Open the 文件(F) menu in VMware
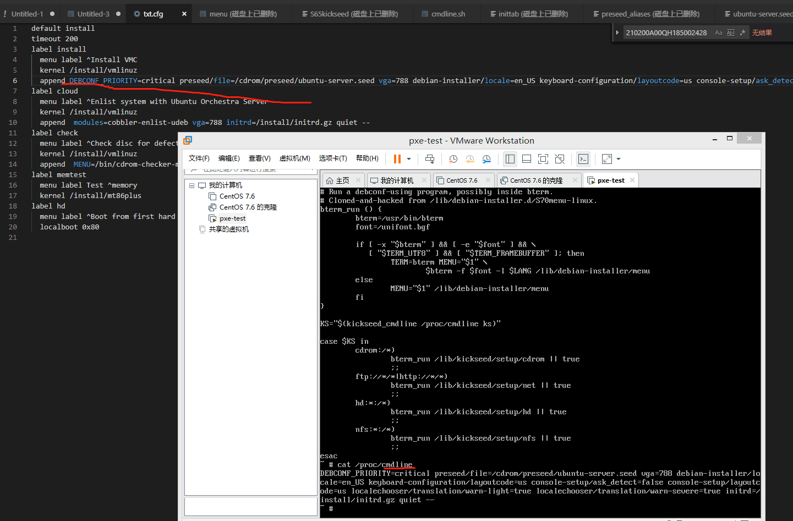 click(199, 158)
